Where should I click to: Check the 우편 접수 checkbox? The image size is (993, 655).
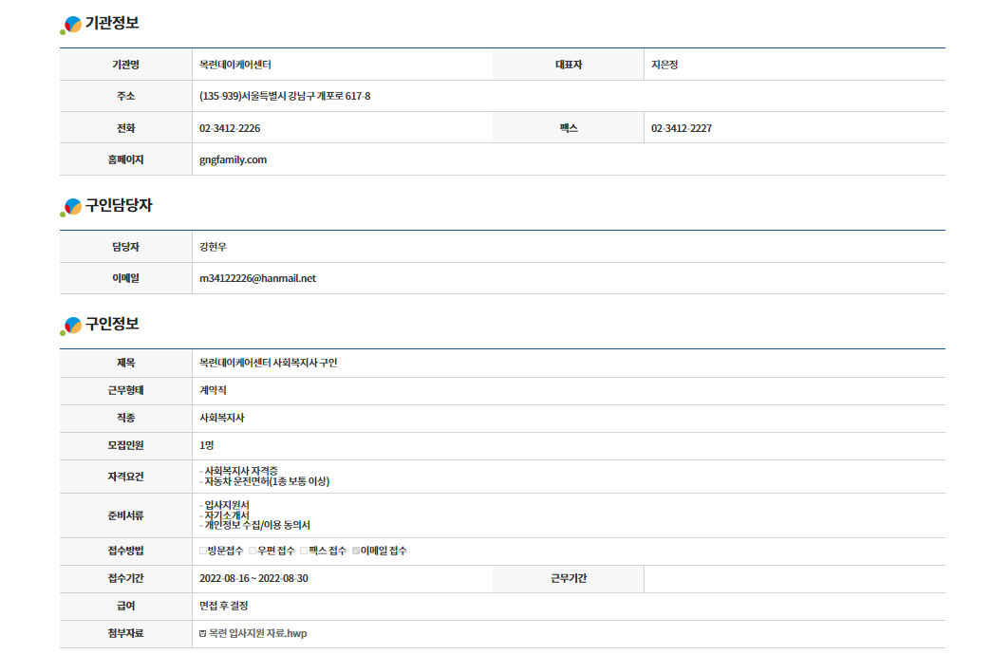coord(253,552)
